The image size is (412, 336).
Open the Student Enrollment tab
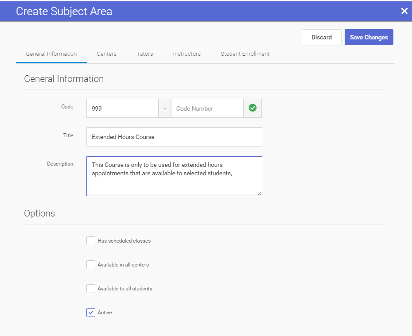(245, 54)
